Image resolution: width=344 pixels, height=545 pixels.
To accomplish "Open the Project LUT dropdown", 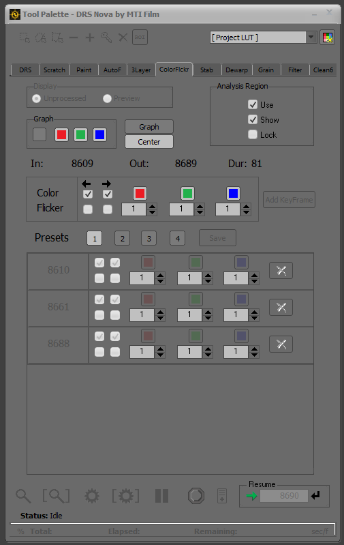I will 311,38.
